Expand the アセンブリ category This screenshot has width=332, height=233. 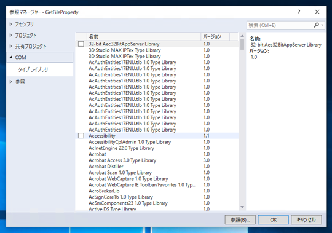10,24
